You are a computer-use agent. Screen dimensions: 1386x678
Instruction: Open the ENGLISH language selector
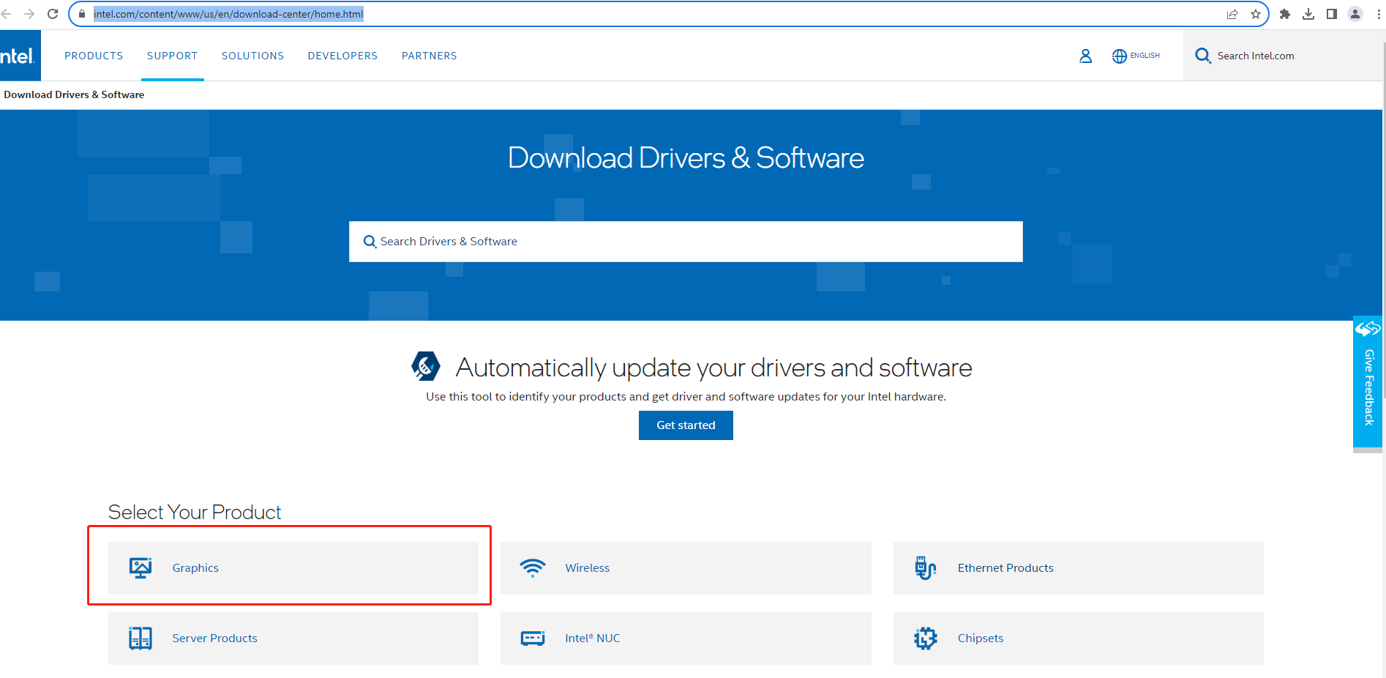[1136, 56]
